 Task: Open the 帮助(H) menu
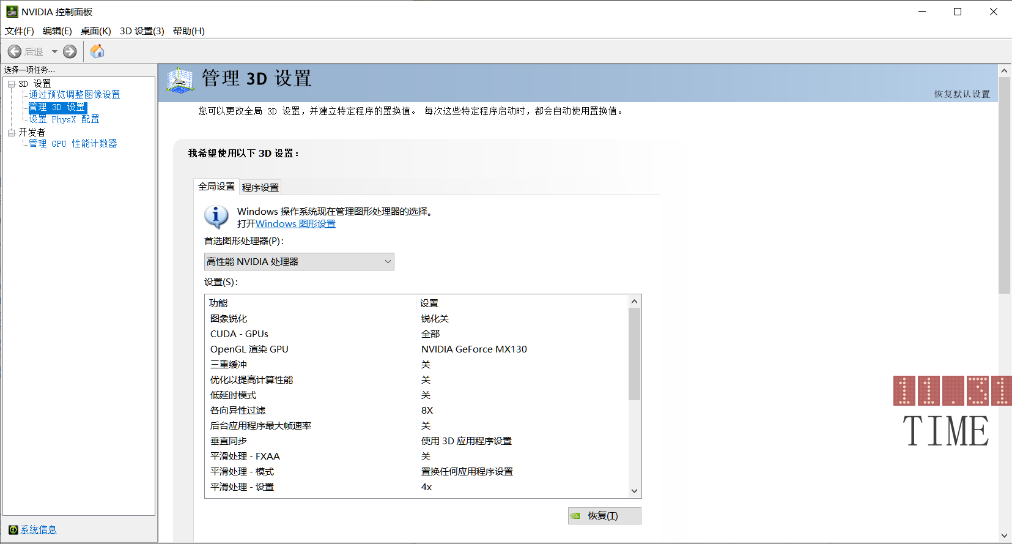point(189,31)
